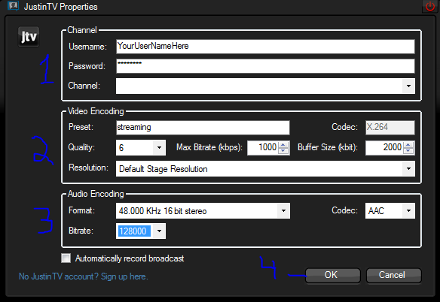Open the Sign up here link
The height and width of the screenshot is (302, 440).
coord(124,276)
